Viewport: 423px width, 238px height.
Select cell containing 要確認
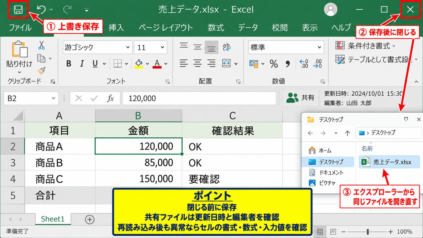(232, 179)
